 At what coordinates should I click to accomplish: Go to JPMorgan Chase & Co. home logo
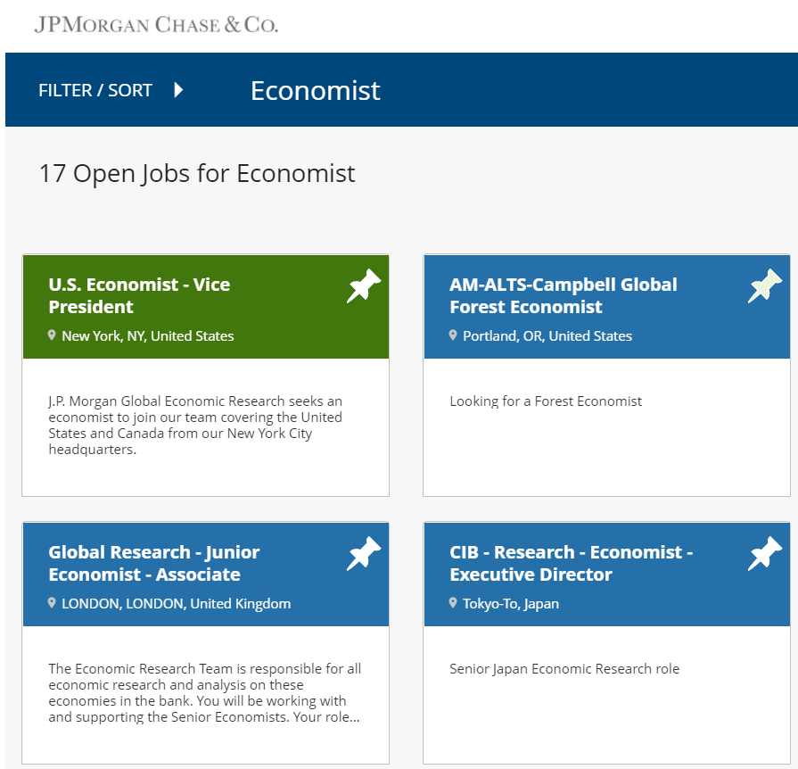156,25
